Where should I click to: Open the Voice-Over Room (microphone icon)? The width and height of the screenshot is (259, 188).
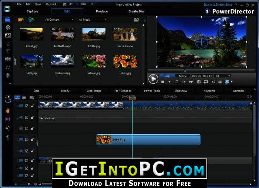tap(8, 76)
